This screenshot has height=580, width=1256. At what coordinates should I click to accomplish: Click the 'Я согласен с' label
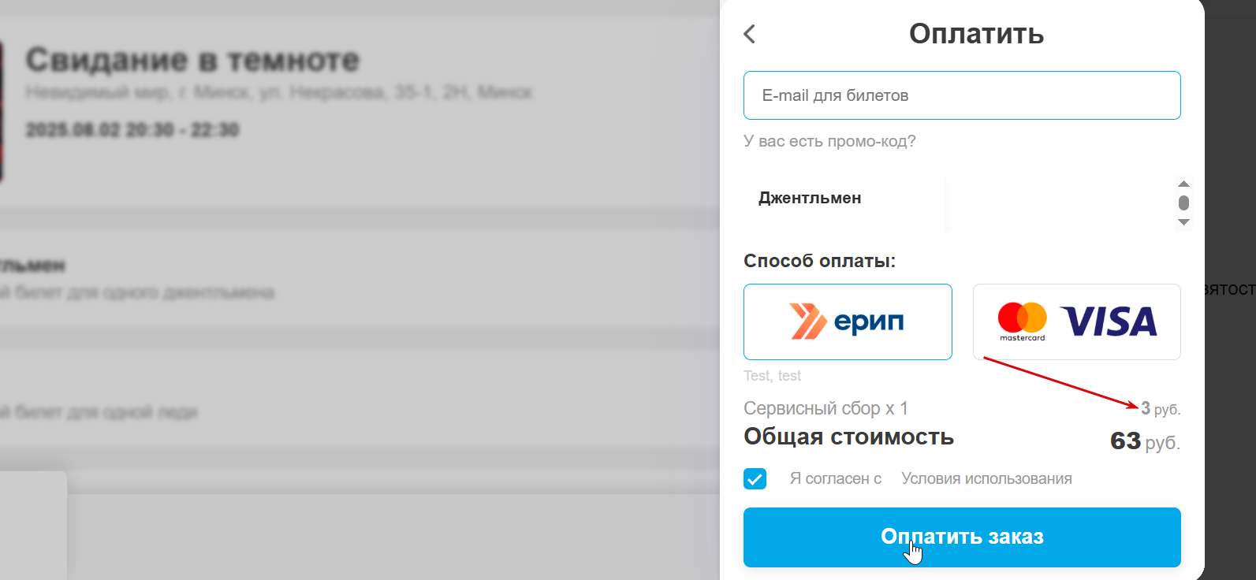click(836, 478)
